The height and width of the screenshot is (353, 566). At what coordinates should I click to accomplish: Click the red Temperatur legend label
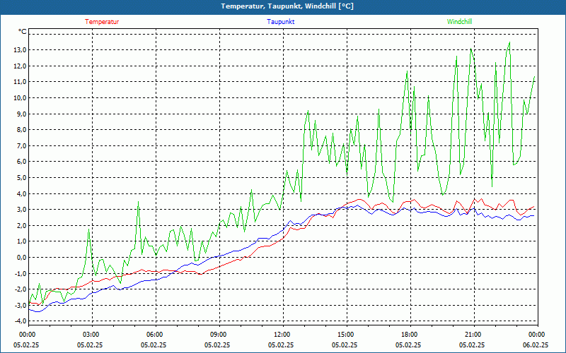[102, 22]
